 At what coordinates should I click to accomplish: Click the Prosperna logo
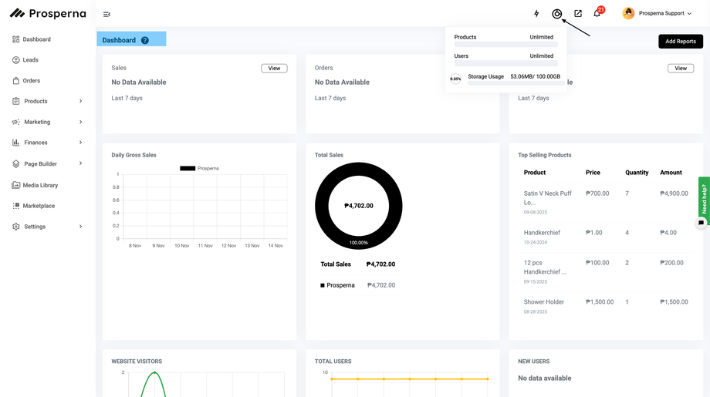(x=48, y=14)
